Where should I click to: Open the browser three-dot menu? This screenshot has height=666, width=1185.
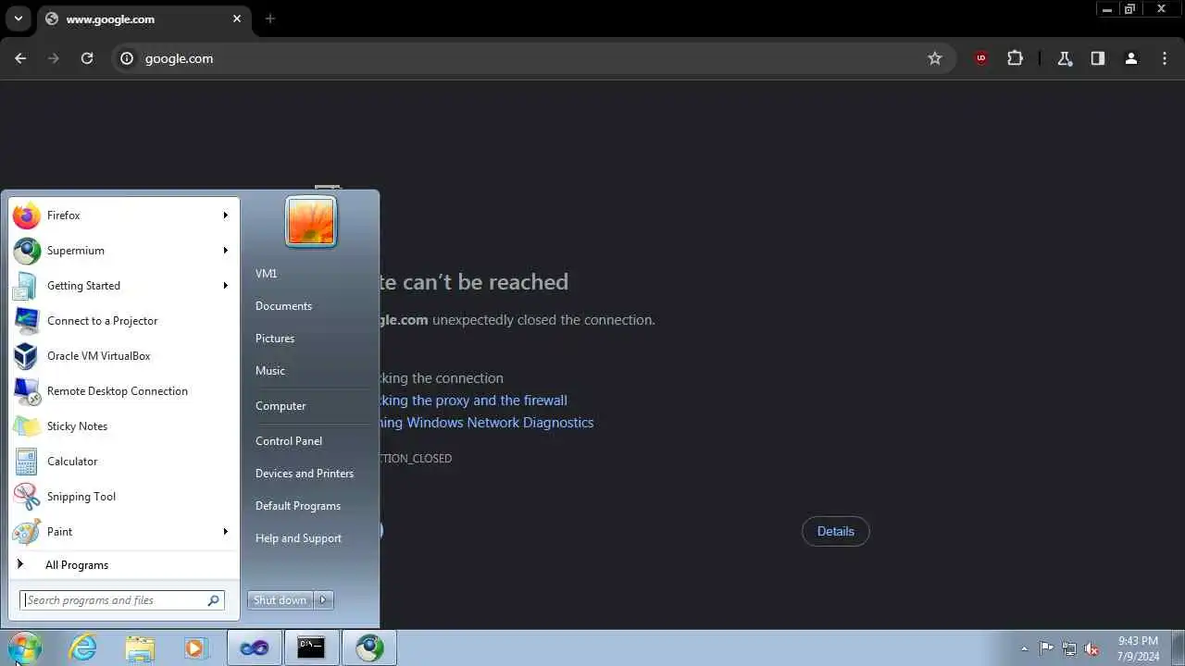pos(1165,58)
